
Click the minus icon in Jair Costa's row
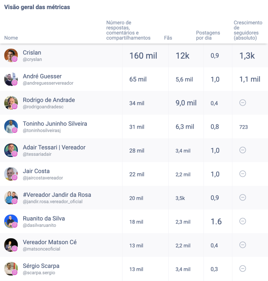click(x=242, y=174)
